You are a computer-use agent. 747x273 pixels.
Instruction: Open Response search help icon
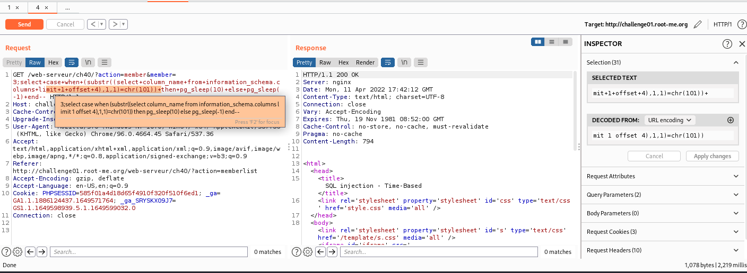pos(297,252)
